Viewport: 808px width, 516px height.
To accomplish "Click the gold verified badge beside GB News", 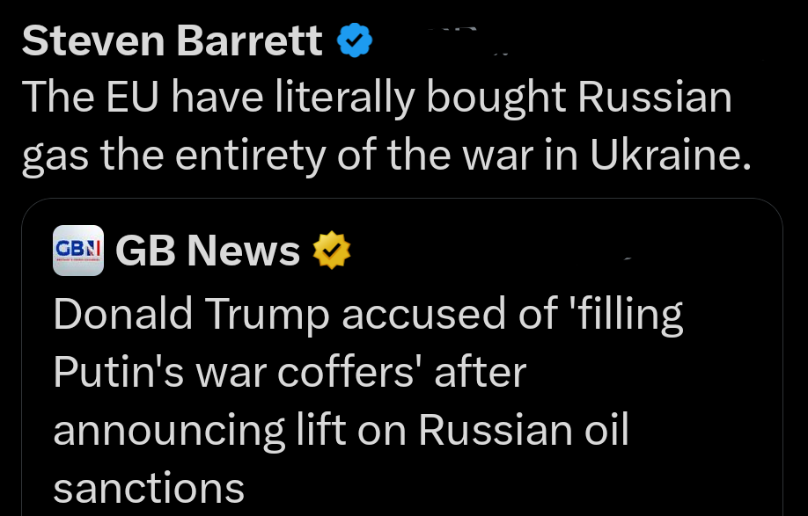I will [x=333, y=251].
